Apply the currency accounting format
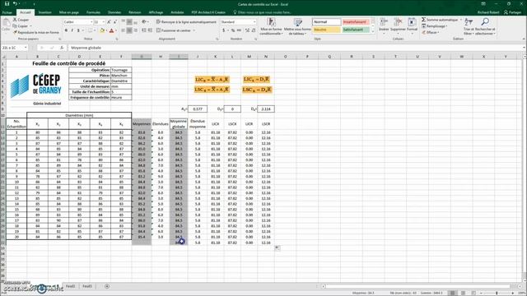The image size is (527, 296). pyautogui.click(x=223, y=30)
